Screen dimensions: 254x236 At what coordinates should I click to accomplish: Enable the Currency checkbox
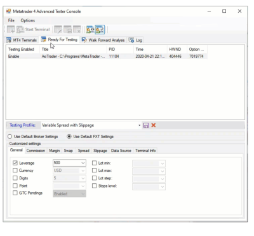point(15,170)
